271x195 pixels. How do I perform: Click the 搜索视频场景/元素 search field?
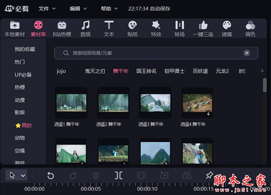point(156,53)
